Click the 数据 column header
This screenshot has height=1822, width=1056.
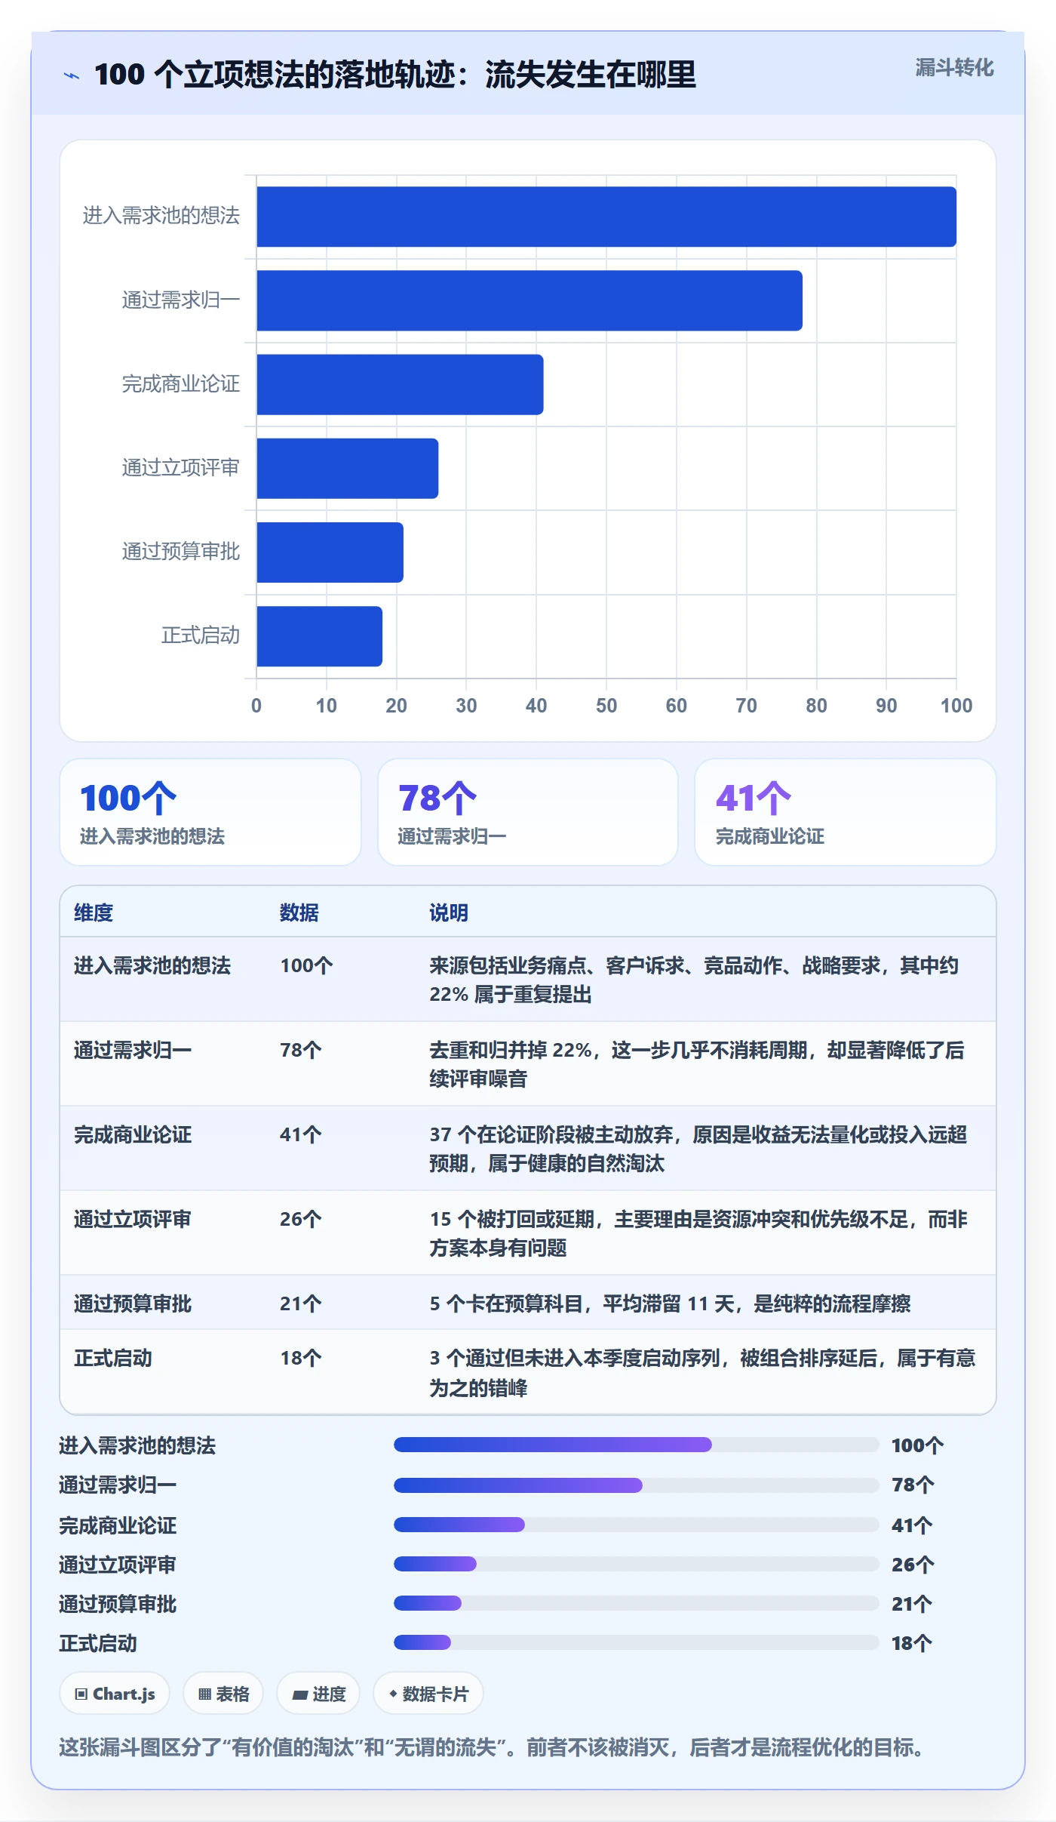299,913
